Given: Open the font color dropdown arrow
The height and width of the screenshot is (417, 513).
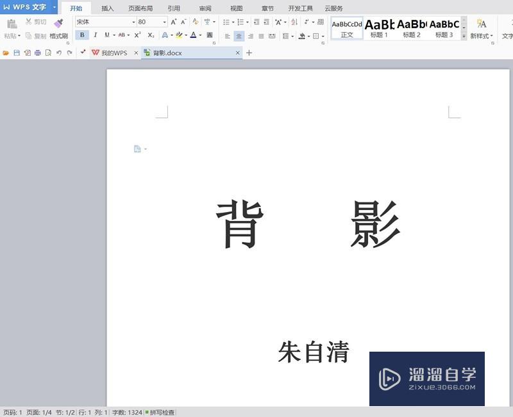Looking at the screenshot, I should click(199, 35).
